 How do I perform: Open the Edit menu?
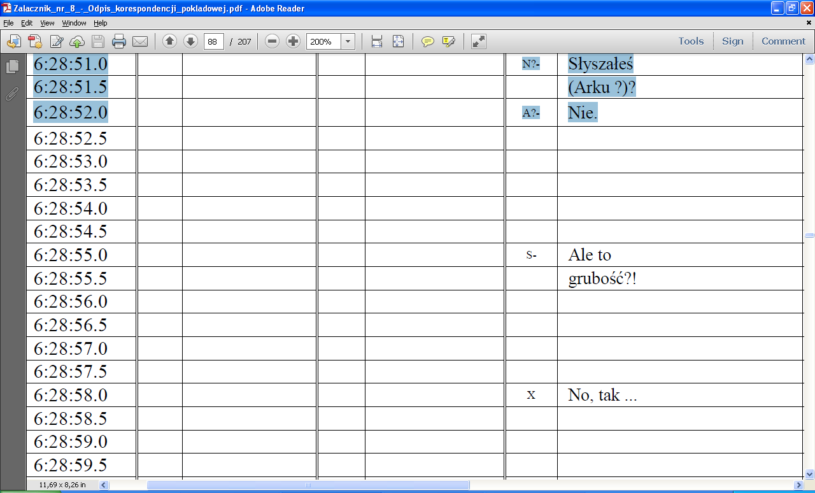[x=27, y=23]
